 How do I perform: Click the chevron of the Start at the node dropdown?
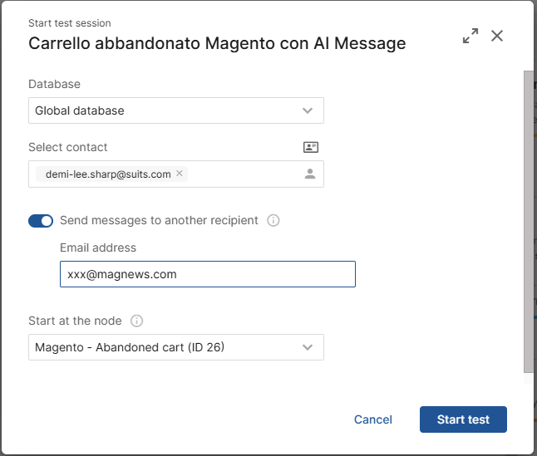308,347
